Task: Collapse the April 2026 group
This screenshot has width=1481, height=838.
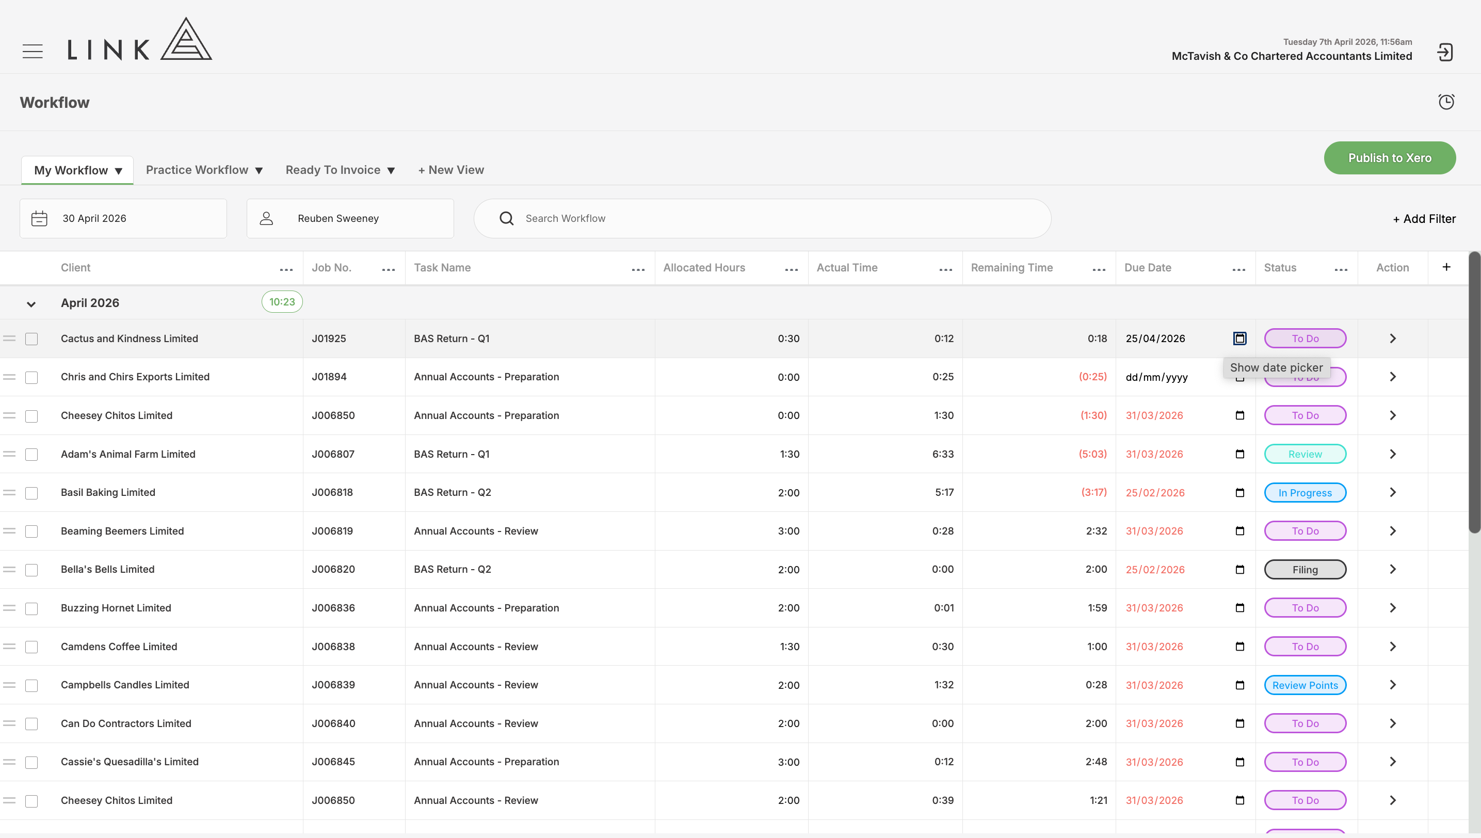Action: tap(31, 304)
